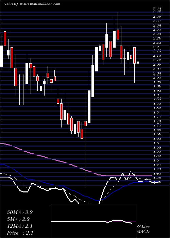Select the 1.96 price axis label
170x238 pixels.
click(x=157, y=86)
